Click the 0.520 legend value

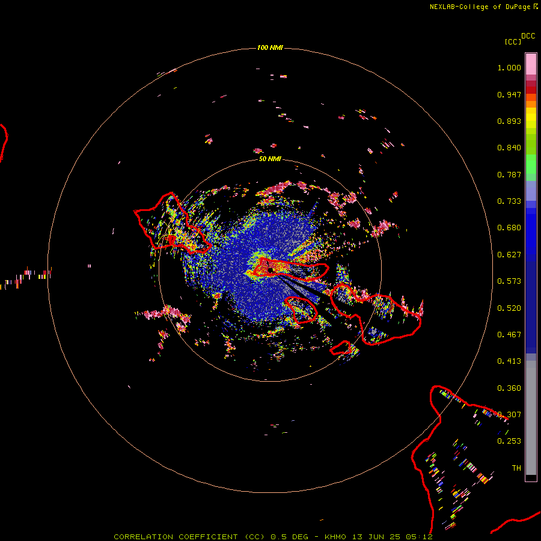(509, 308)
